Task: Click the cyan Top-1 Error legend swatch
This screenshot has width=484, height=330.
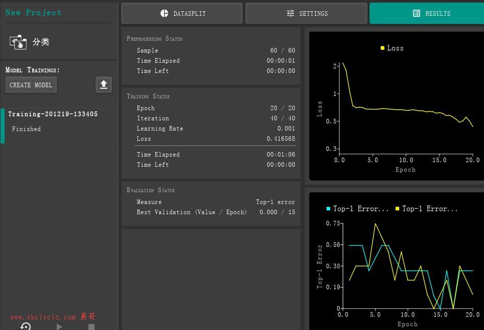Action: coord(329,209)
